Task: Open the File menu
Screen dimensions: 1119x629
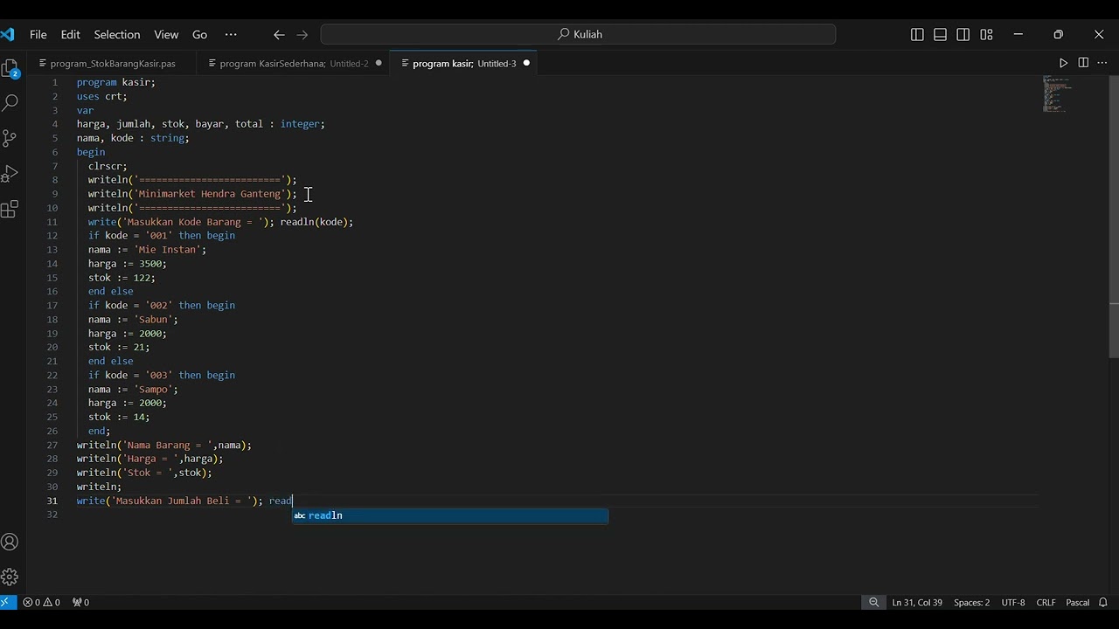Action: (38, 35)
